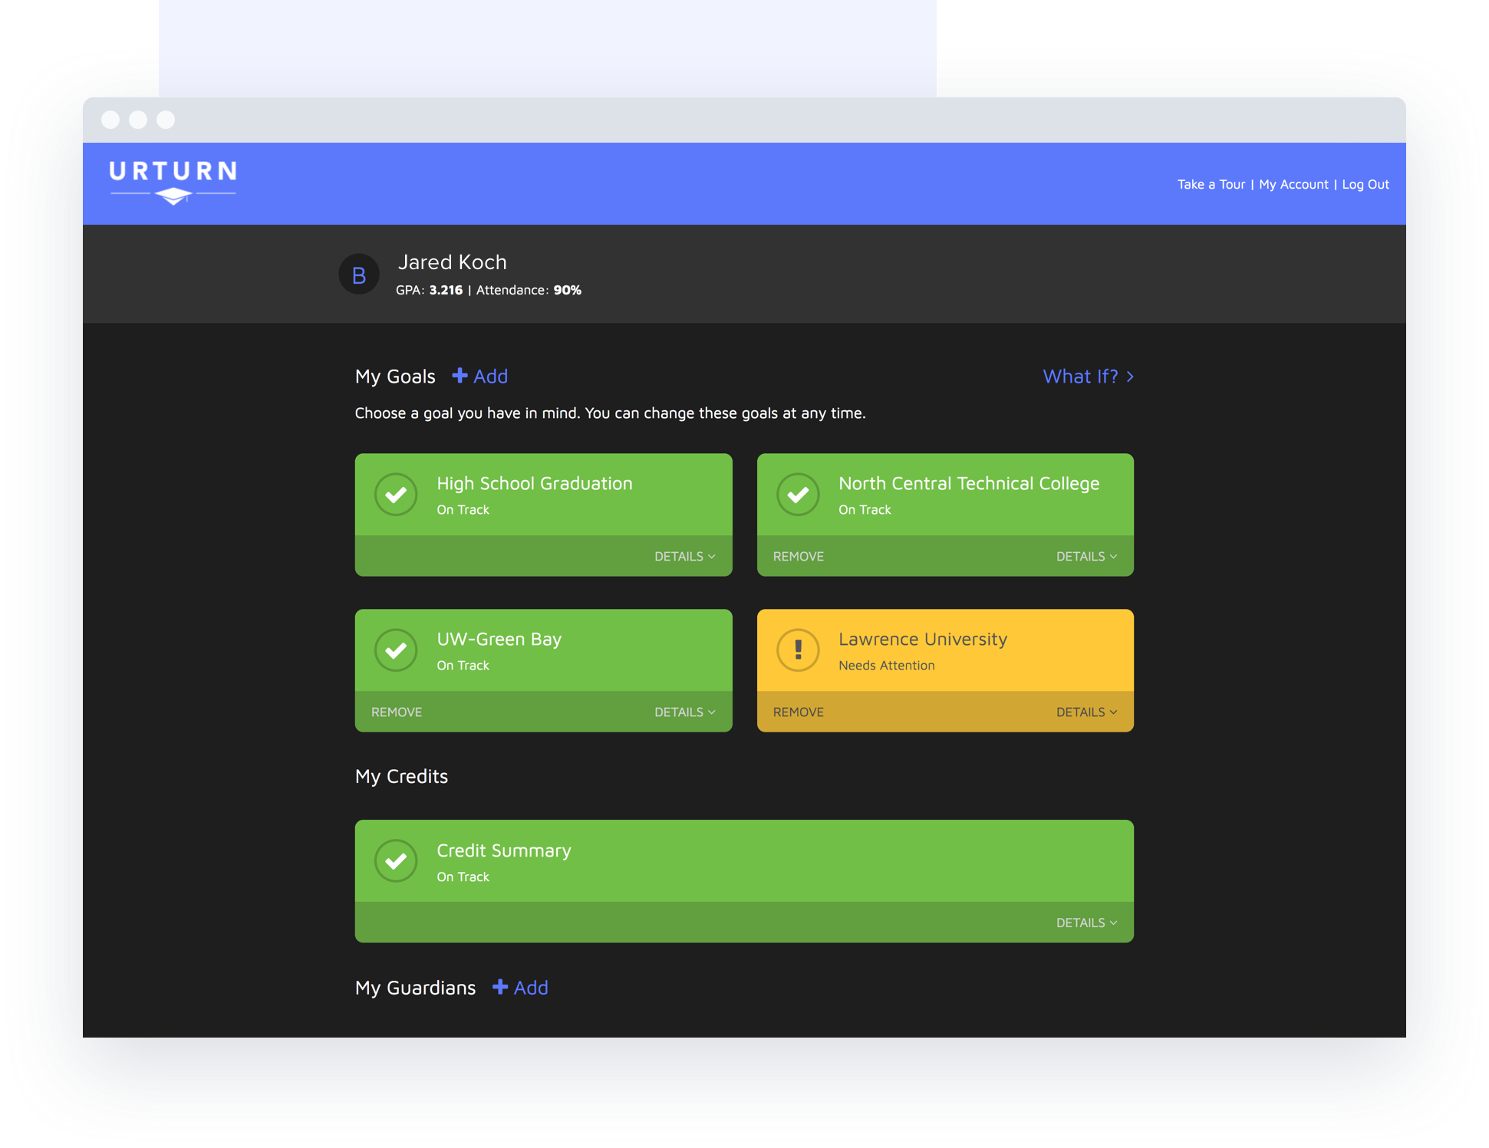The height and width of the screenshot is (1148, 1489).
Task: Click the Jared Koch student name
Action: (452, 262)
